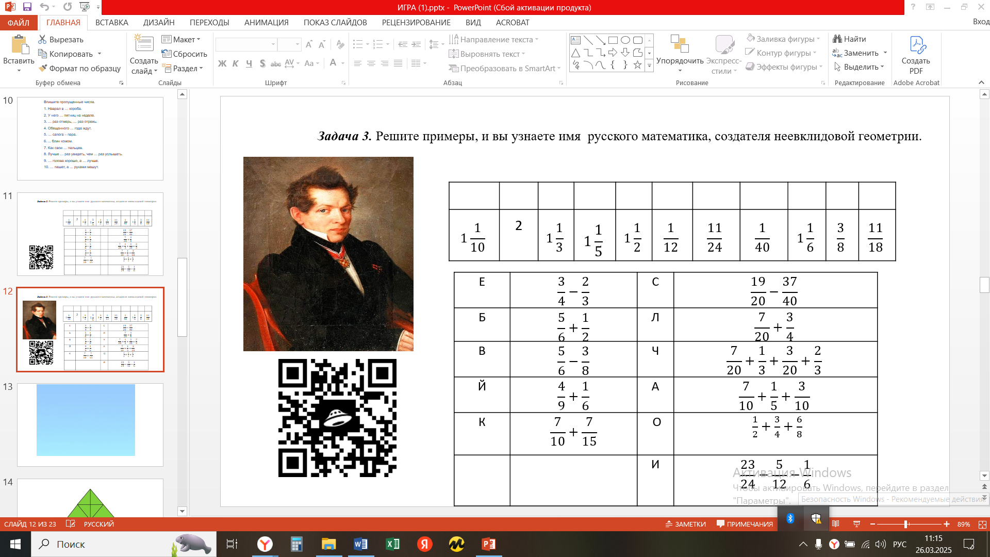This screenshot has height=557, width=990.
Task: Open Макет layout dropdown
Action: 181,40
